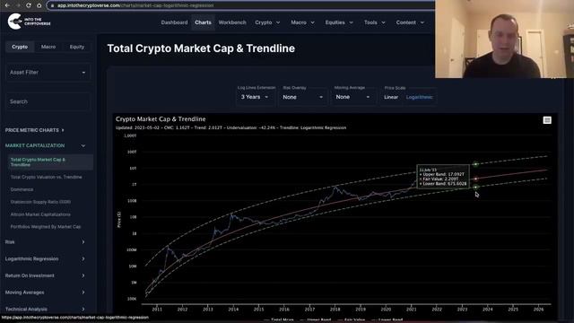Click the 2026 year axis label
Viewport: 574px width, 323px height.
click(538, 309)
